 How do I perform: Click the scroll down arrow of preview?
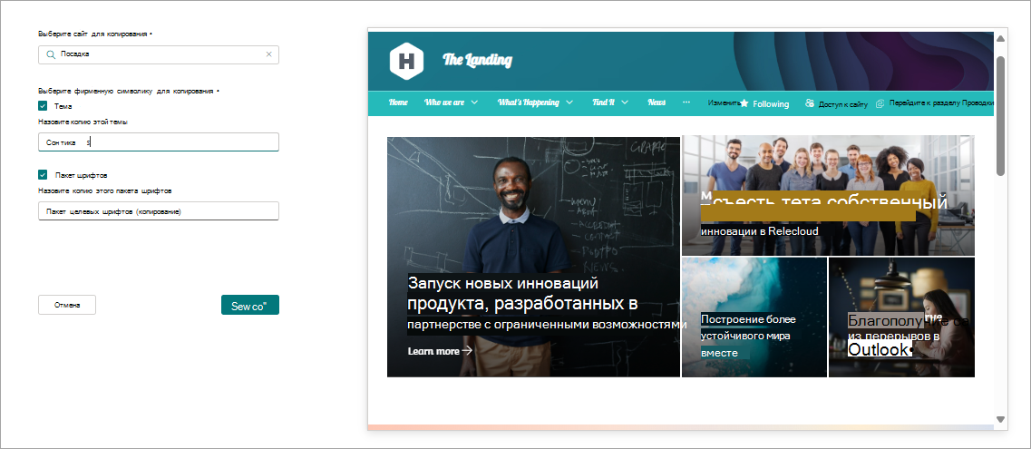coord(1001,419)
